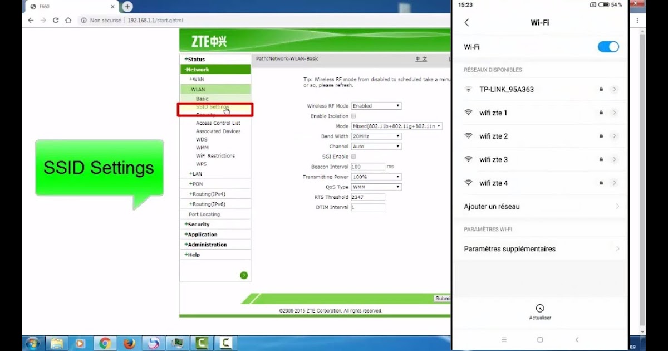This screenshot has height=351, width=668.
Task: Open Firefox from the taskbar
Action: click(x=129, y=343)
